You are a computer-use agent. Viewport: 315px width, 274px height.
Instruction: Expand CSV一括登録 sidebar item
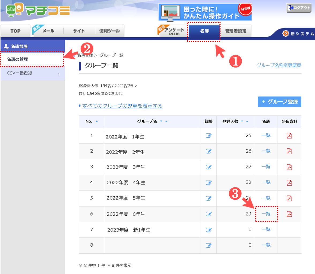coord(32,73)
